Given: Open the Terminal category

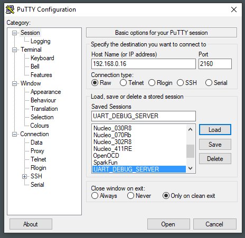Looking at the screenshot, I should pyautogui.click(x=31, y=50).
